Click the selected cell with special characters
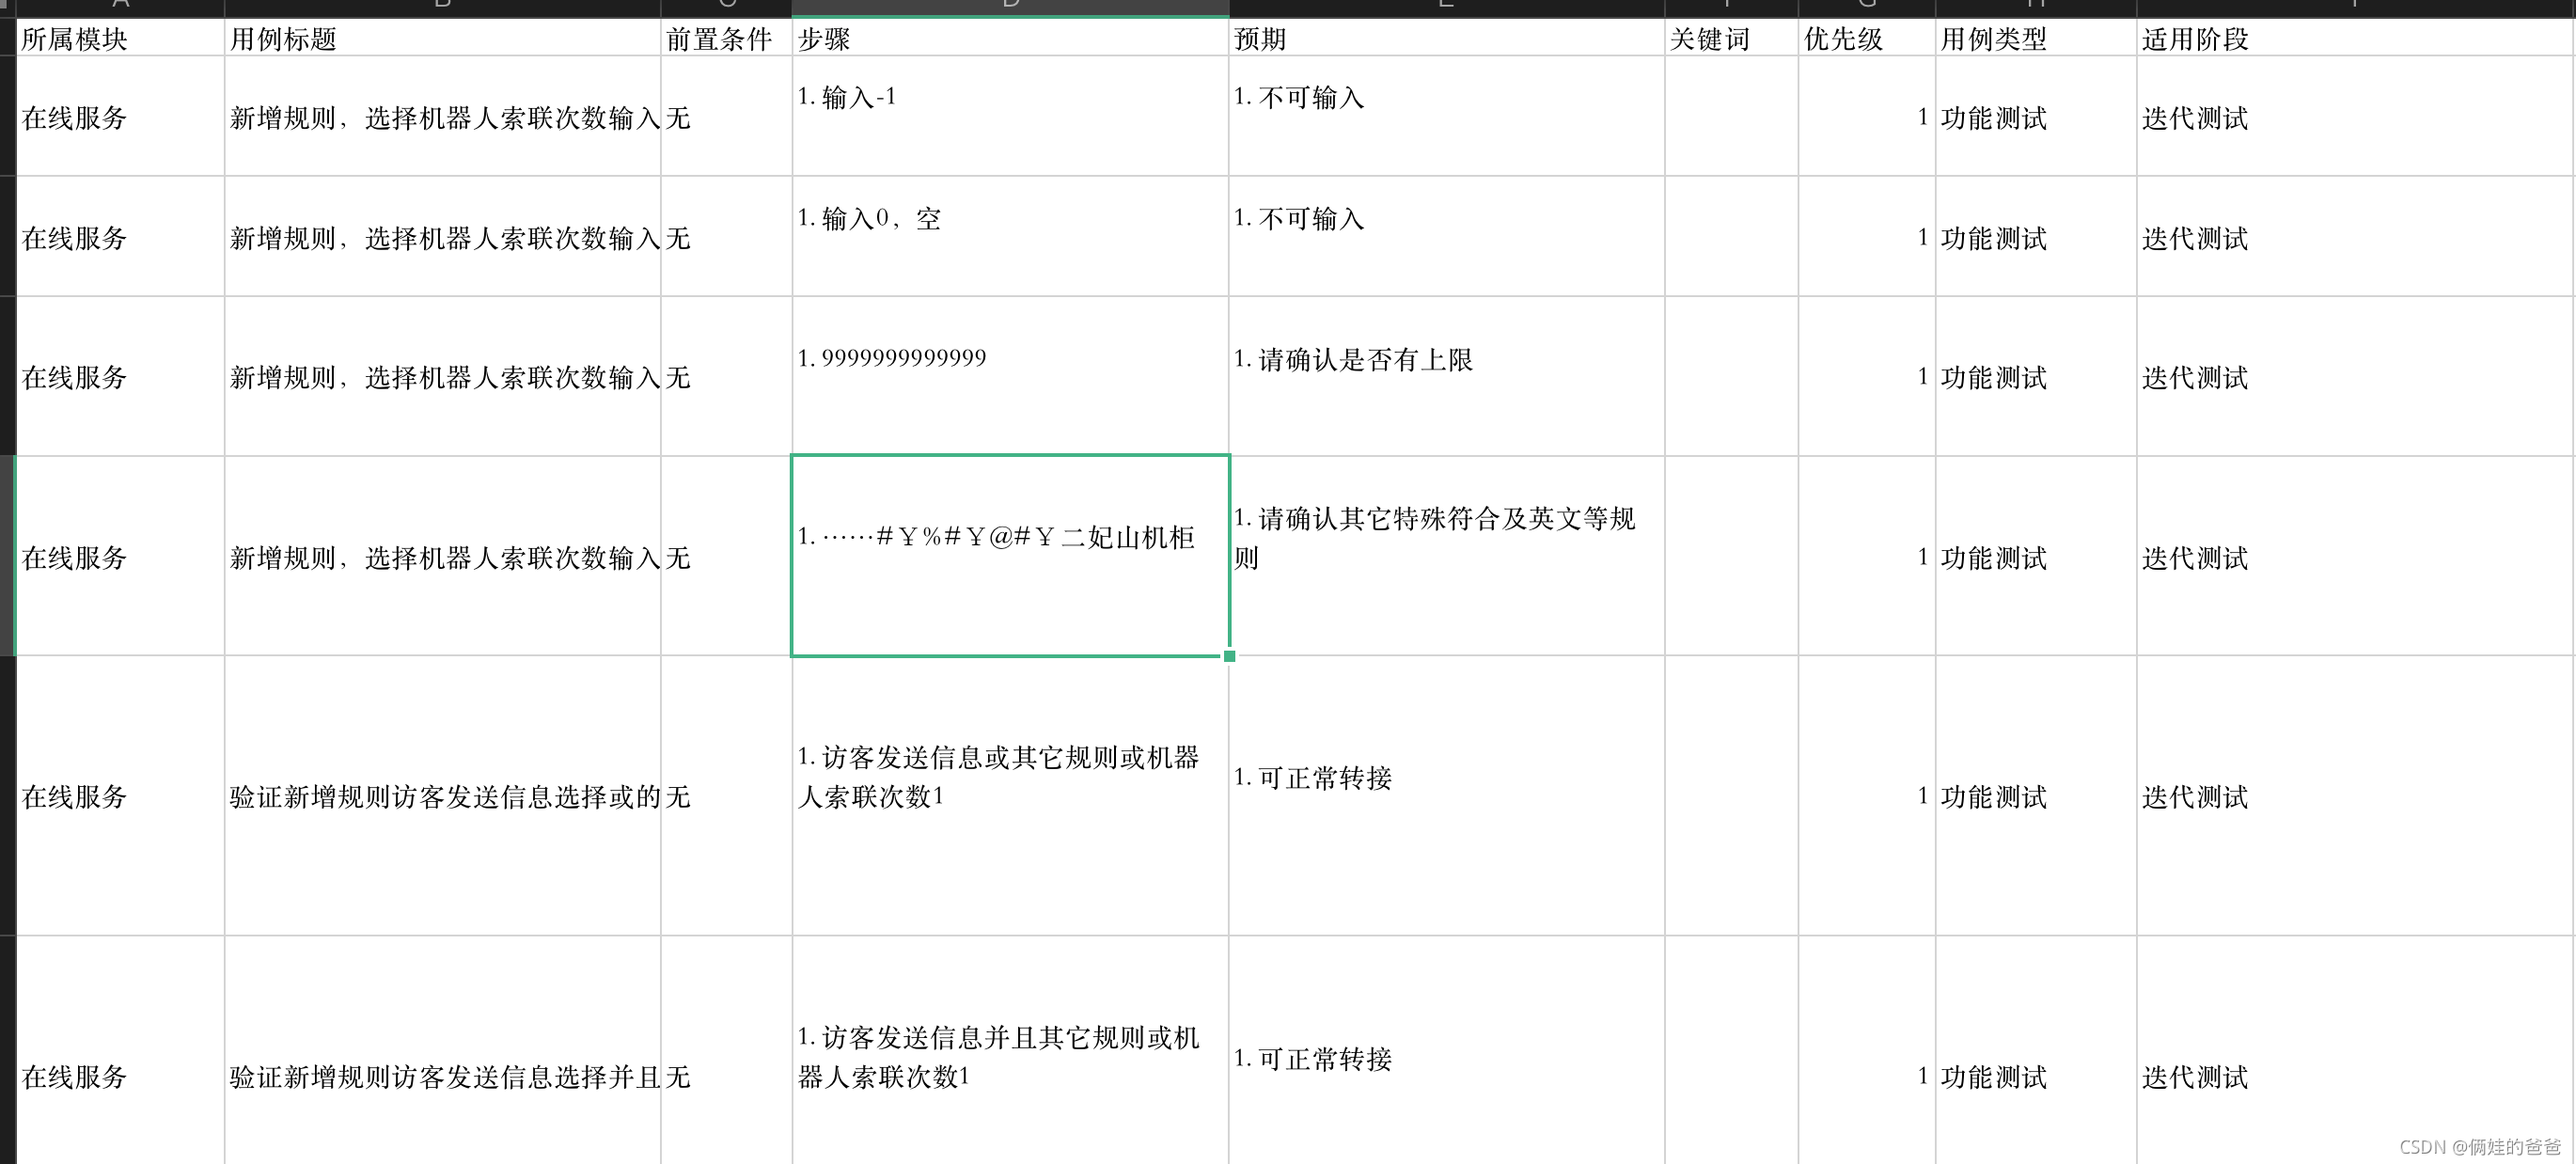Screen dimensions: 2576x1164 point(1010,556)
